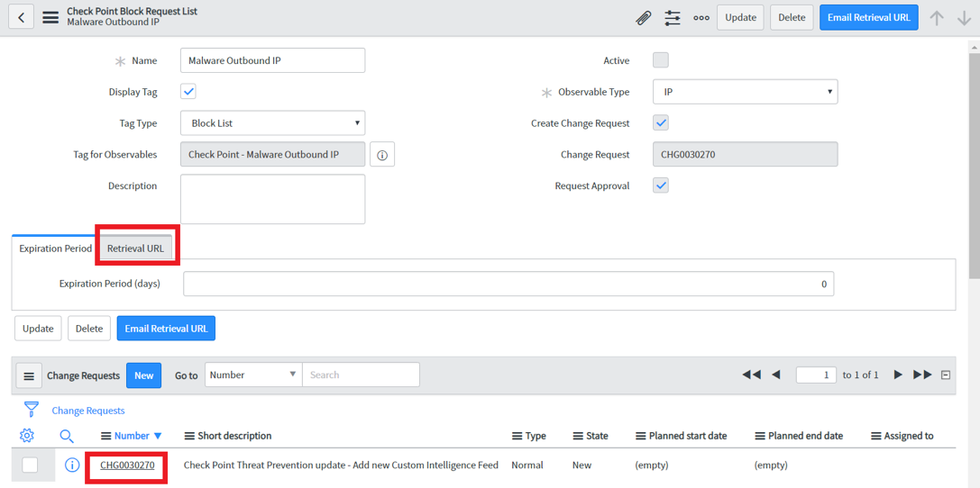This screenshot has width=980, height=488.
Task: Open the Go to Number dropdown
Action: pos(253,375)
